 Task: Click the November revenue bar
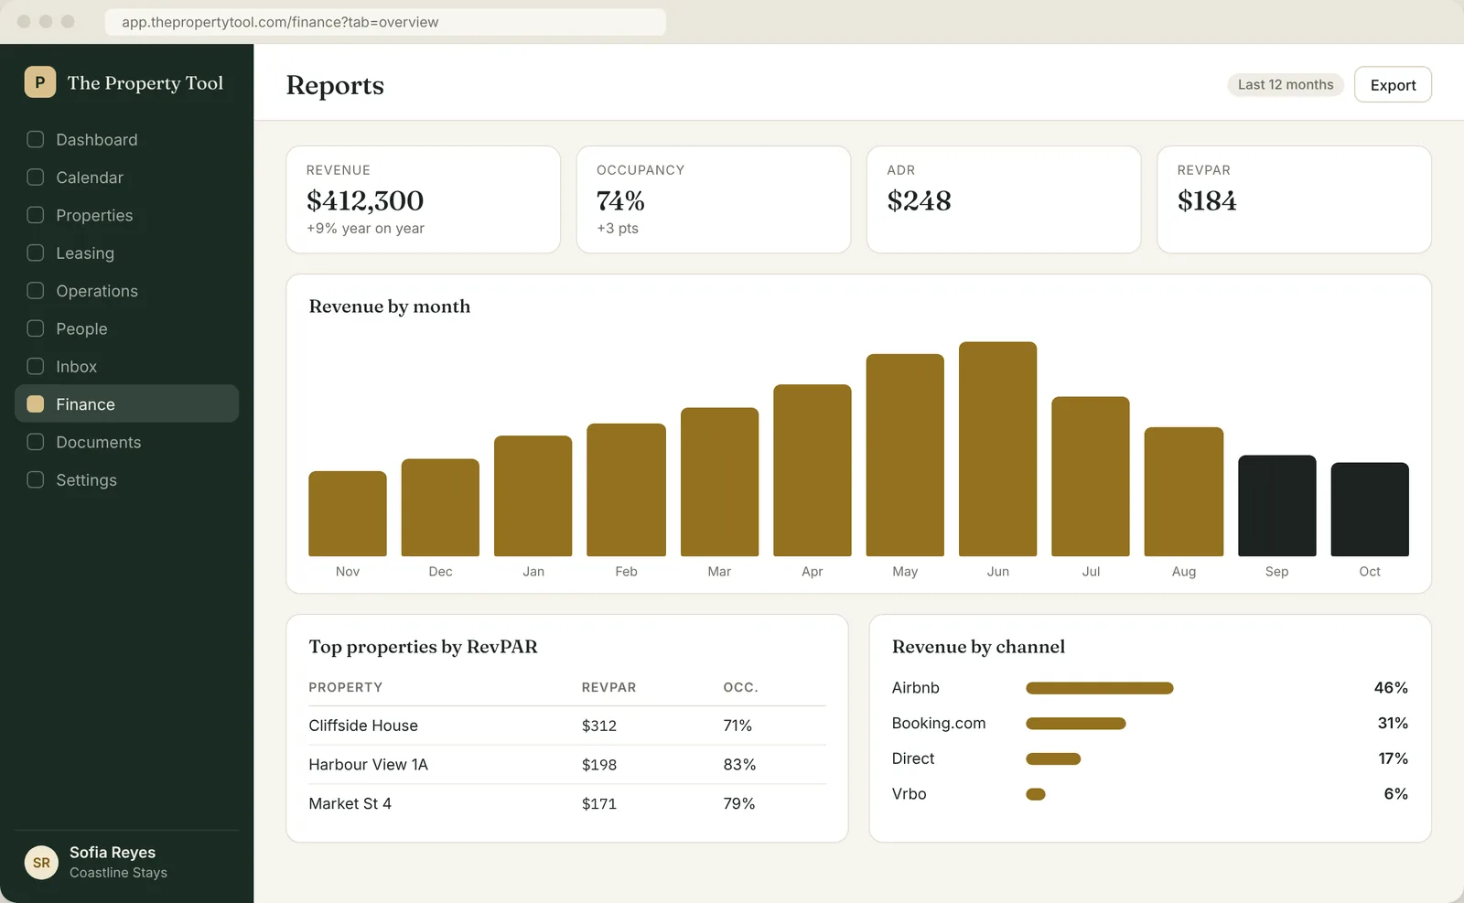[x=348, y=513]
